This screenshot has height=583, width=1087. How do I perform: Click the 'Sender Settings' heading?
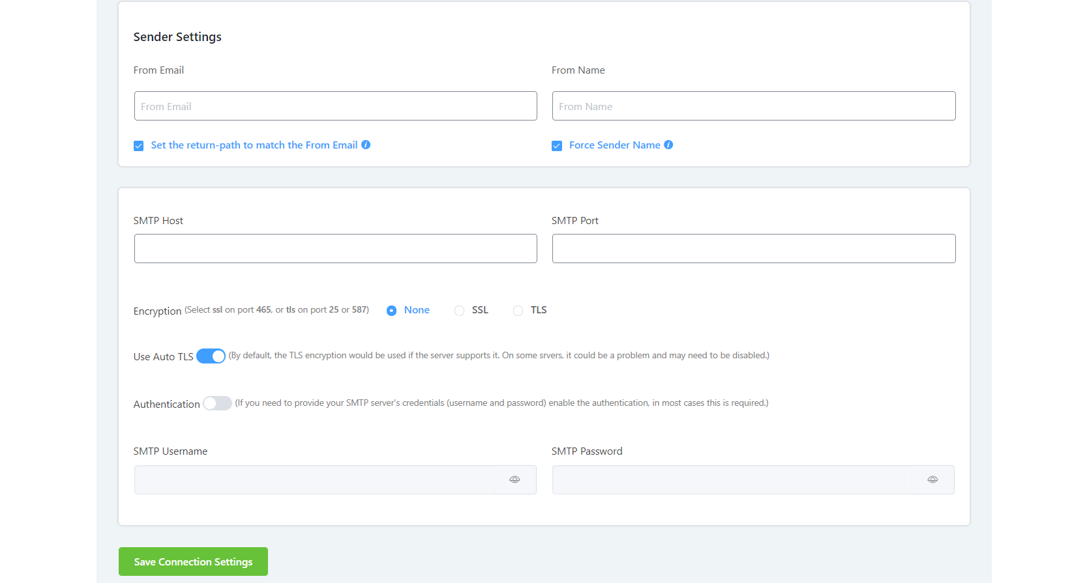(177, 37)
